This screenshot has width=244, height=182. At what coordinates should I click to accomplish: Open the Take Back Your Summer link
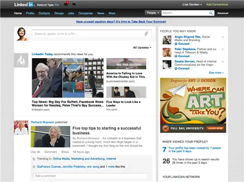[x=121, y=21]
